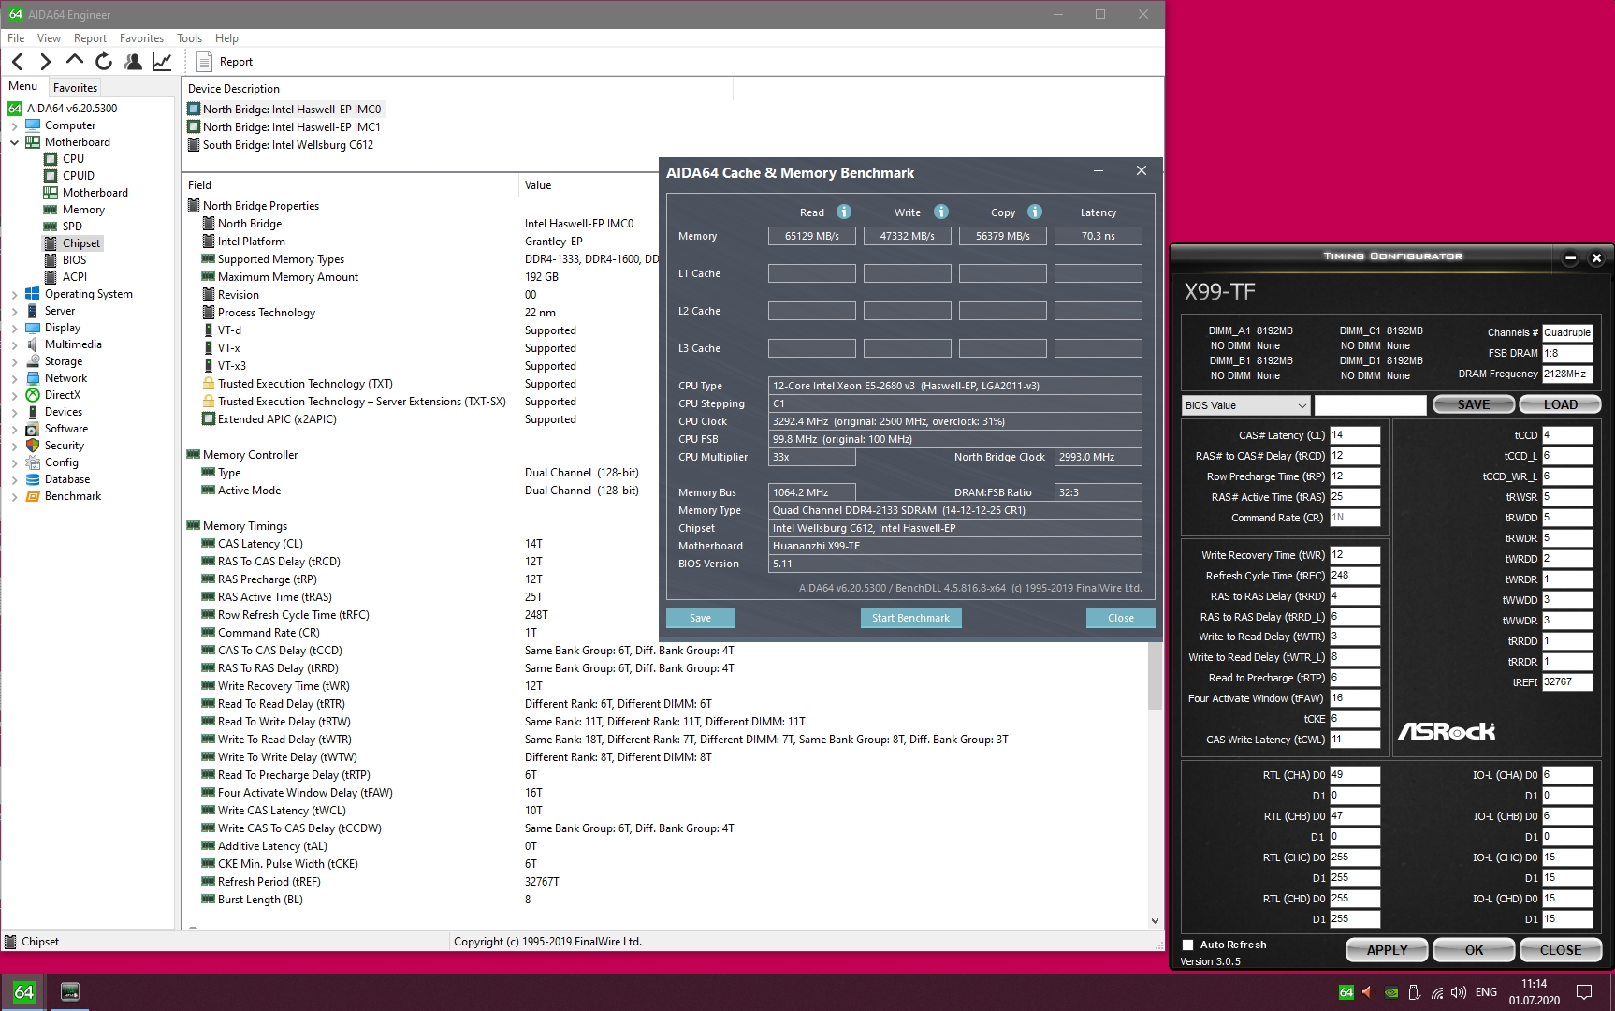Click Close in the benchmark window

(1120, 618)
